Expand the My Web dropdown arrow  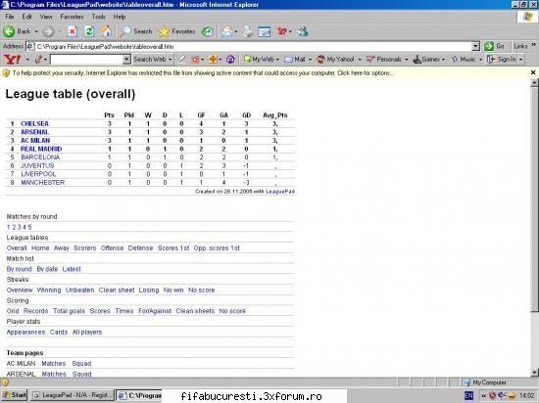click(x=277, y=60)
